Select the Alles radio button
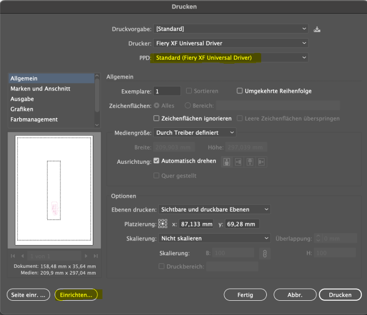367x315 pixels. (156, 106)
